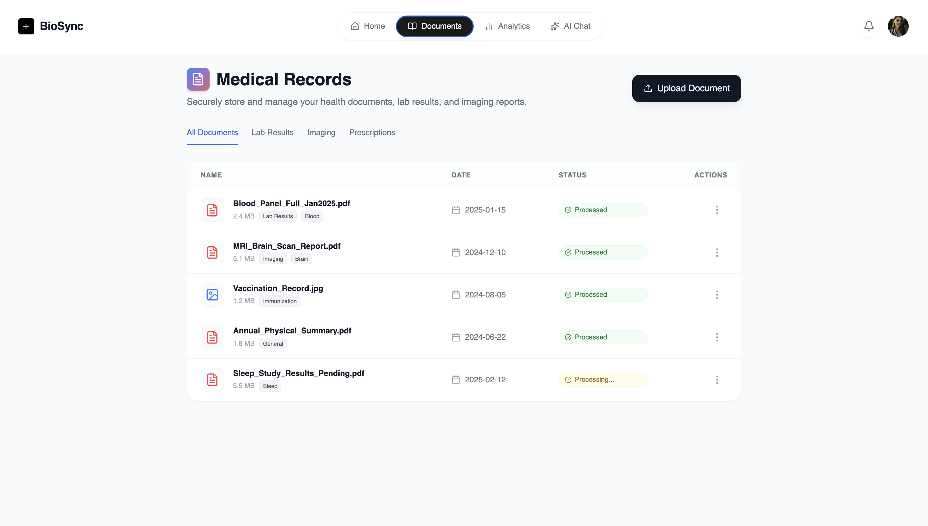
Task: Open actions menu for MRI_Brain_Scan_Report.pdf
Action: (717, 253)
